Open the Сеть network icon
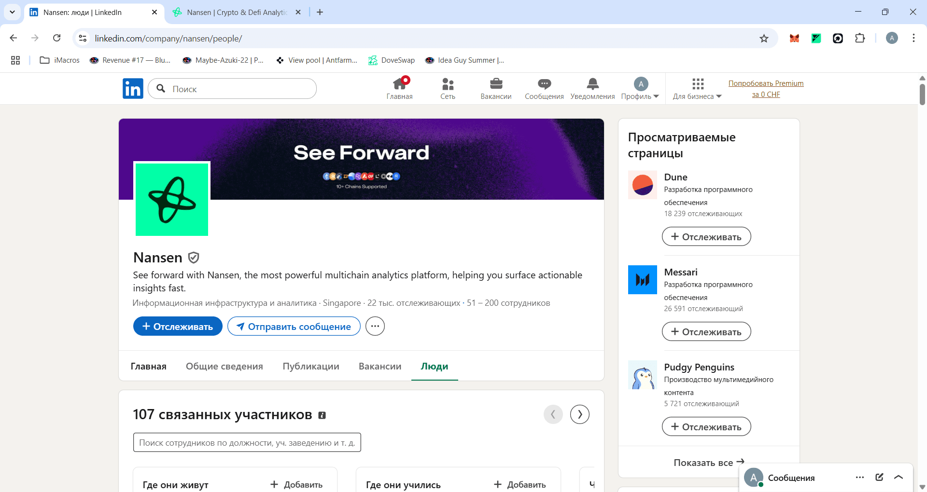This screenshot has height=492, width=927. (x=448, y=88)
